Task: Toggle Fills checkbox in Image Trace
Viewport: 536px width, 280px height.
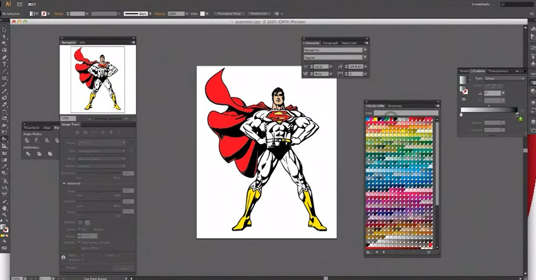Action: click(x=79, y=229)
